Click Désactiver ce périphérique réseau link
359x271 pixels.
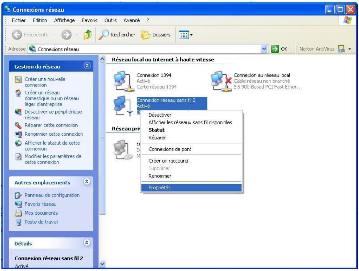coord(53,115)
